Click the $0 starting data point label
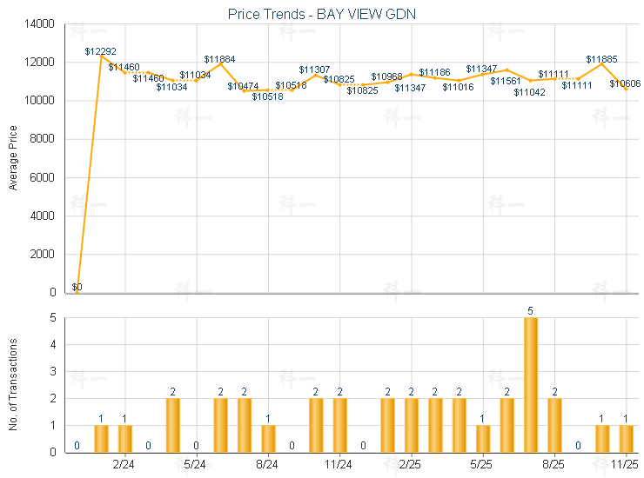 [77, 287]
